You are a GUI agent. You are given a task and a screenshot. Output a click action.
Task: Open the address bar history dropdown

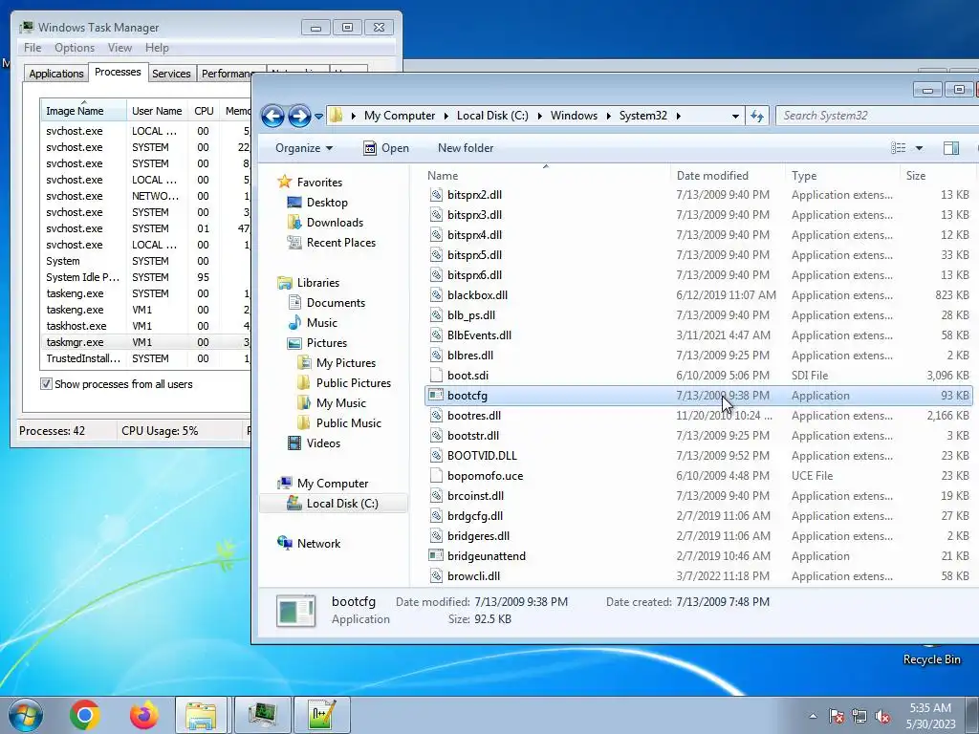coord(735,116)
